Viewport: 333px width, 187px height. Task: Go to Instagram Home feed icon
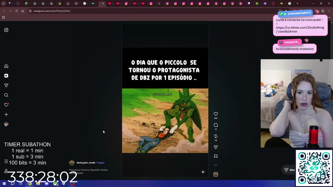coord(6,66)
